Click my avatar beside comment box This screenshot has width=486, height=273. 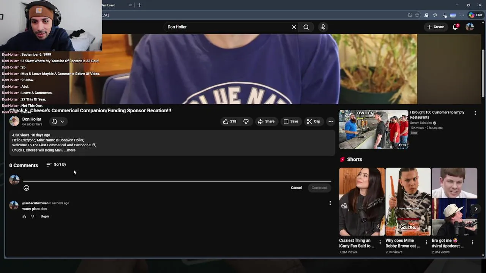pos(14,179)
